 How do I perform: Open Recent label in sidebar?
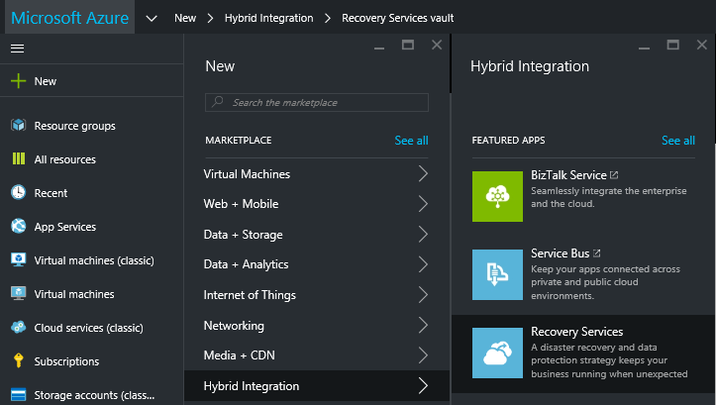tap(51, 193)
